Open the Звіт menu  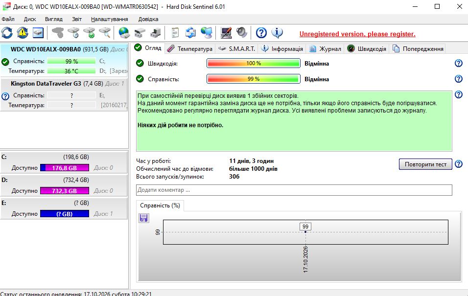tap(77, 19)
